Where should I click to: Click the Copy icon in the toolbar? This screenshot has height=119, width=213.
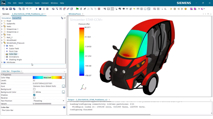point(20,9)
